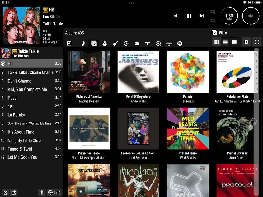Play track 5, Road
Viewport: 263px width, 197px height.
click(32, 98)
